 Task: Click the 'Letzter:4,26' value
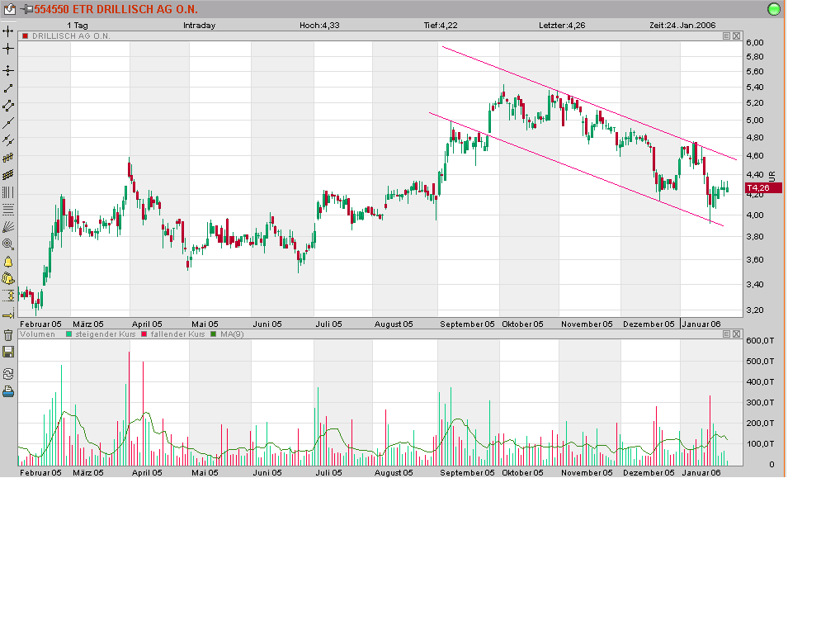tap(562, 25)
